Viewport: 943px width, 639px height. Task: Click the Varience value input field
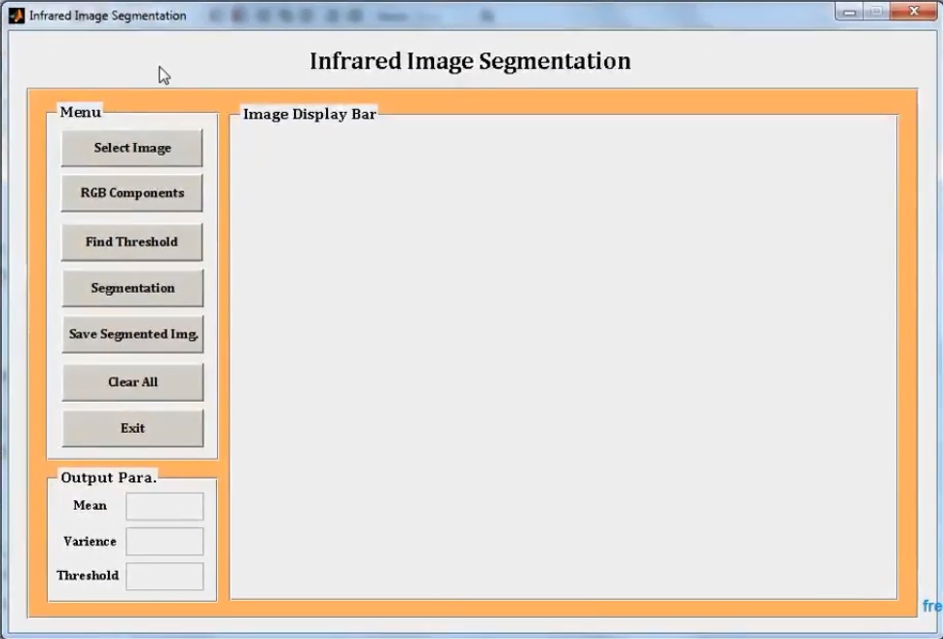pos(163,541)
